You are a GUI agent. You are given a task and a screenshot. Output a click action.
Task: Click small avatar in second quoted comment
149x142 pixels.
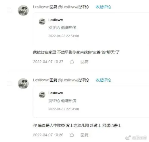pyautogui.click(x=42, y=95)
